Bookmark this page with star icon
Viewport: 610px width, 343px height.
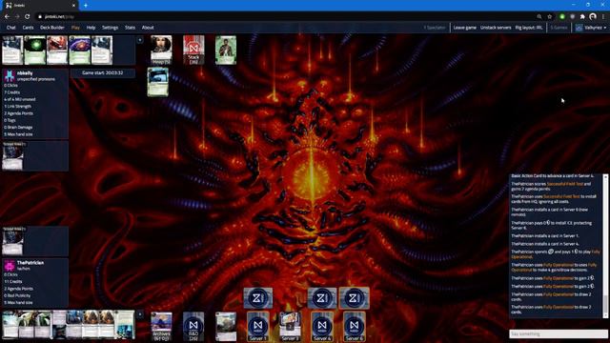tap(550, 17)
